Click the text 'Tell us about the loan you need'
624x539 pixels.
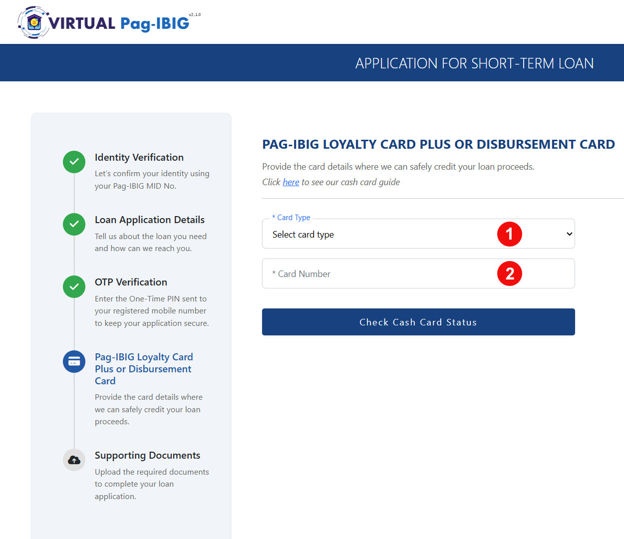coord(151,236)
